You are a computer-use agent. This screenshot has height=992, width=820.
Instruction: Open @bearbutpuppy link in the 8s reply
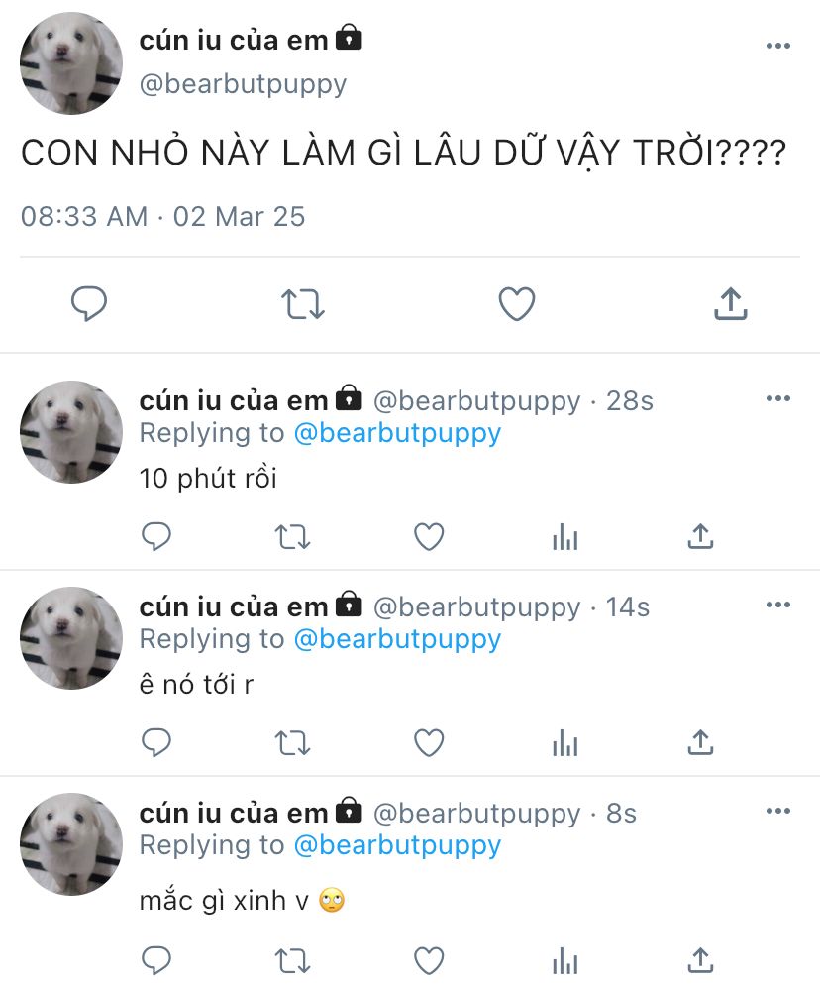(x=398, y=846)
